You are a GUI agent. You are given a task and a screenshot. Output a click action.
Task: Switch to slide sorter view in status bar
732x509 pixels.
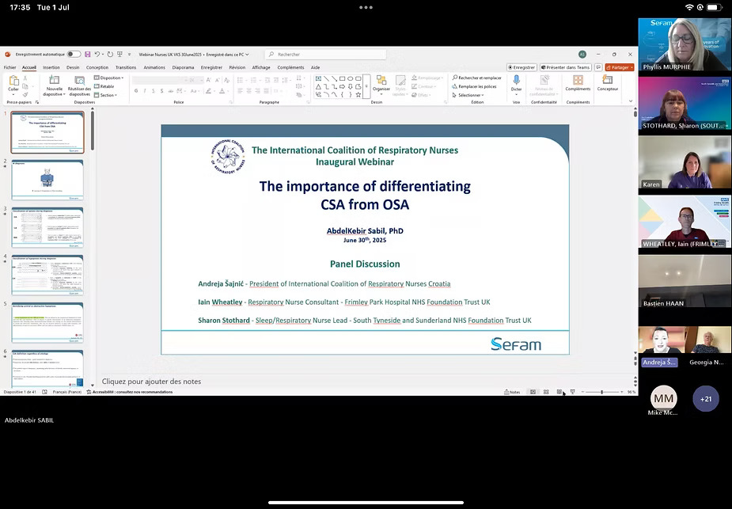[546, 392]
